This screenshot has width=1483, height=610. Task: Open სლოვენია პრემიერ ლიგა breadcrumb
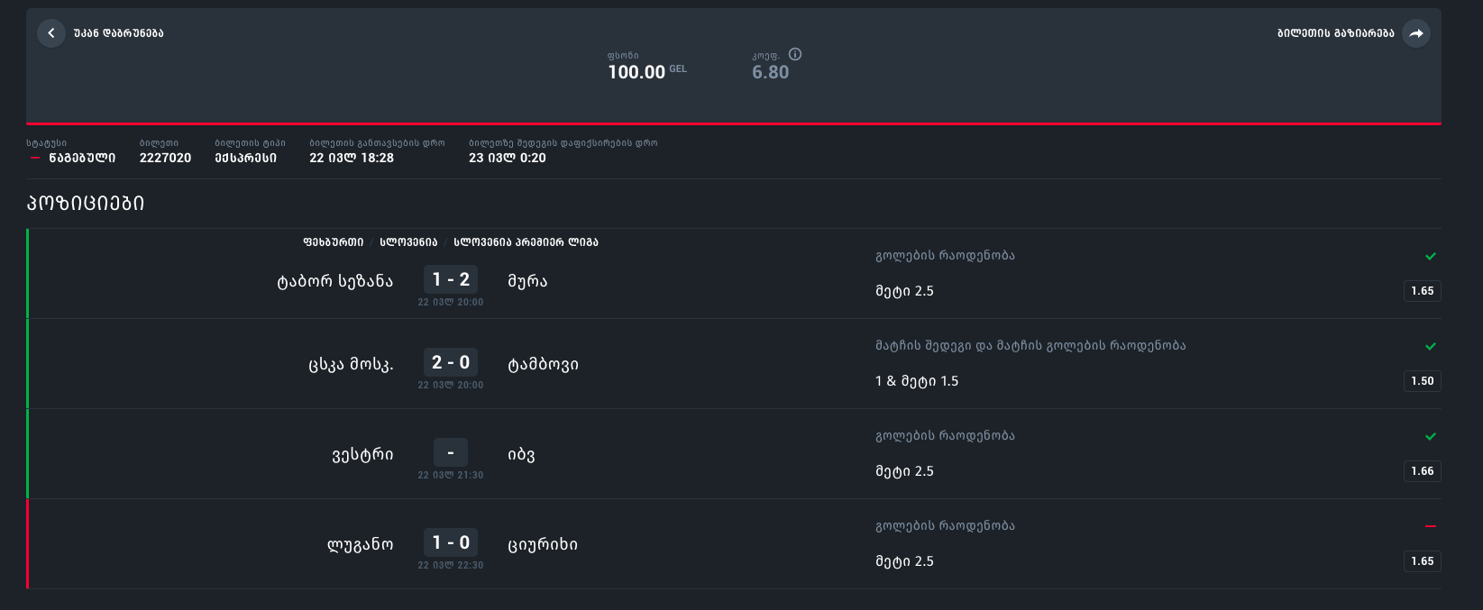tap(526, 242)
